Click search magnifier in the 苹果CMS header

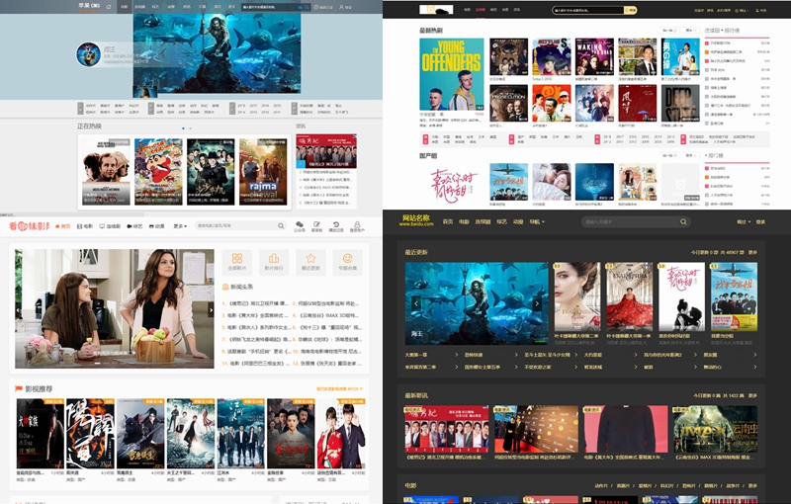point(307,7)
